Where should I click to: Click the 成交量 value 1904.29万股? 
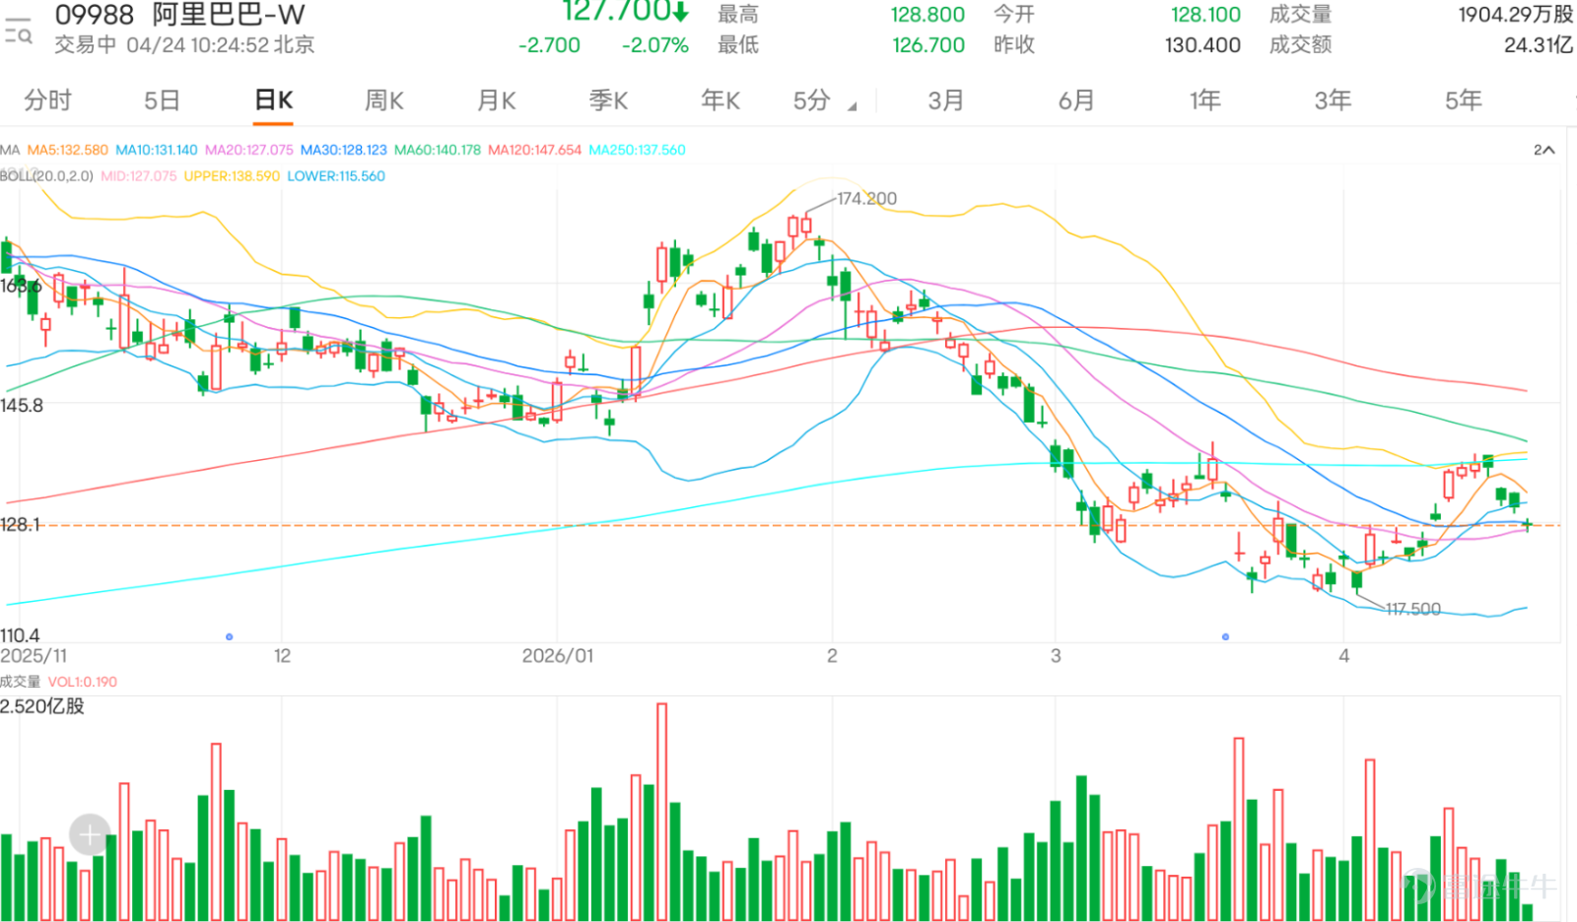1515,15
